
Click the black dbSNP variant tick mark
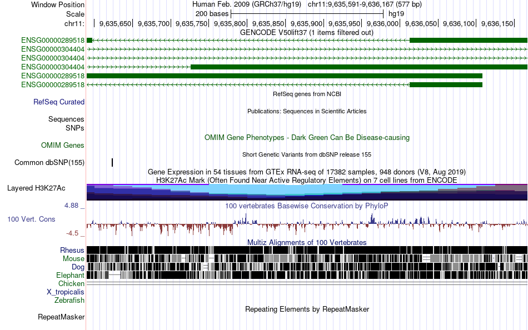point(112,163)
